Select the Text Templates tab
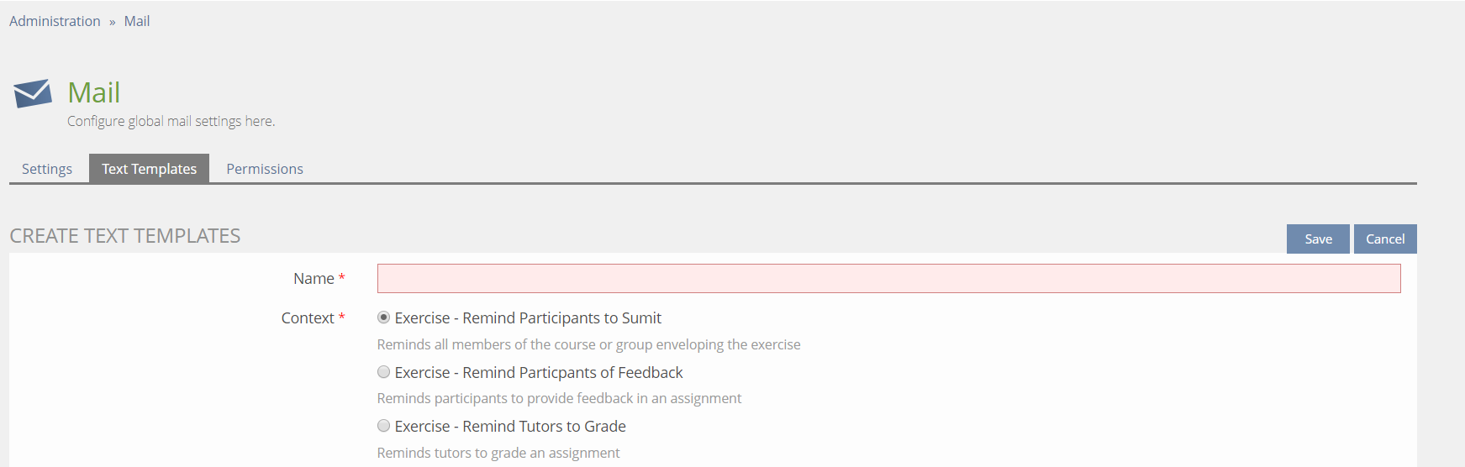Viewport: 1465px width, 467px height. 149,169
